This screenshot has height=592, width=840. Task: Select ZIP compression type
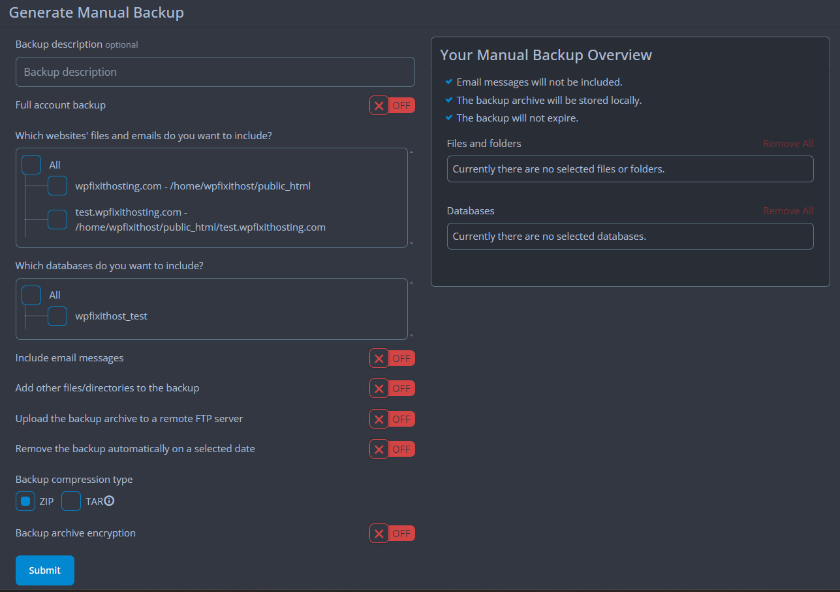pyautogui.click(x=25, y=501)
